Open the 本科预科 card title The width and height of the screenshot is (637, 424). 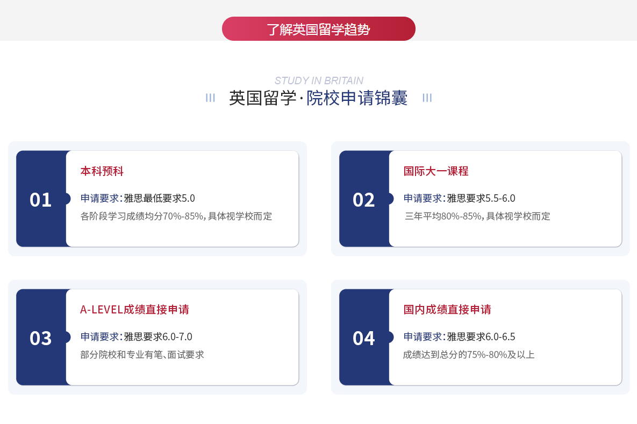(102, 171)
